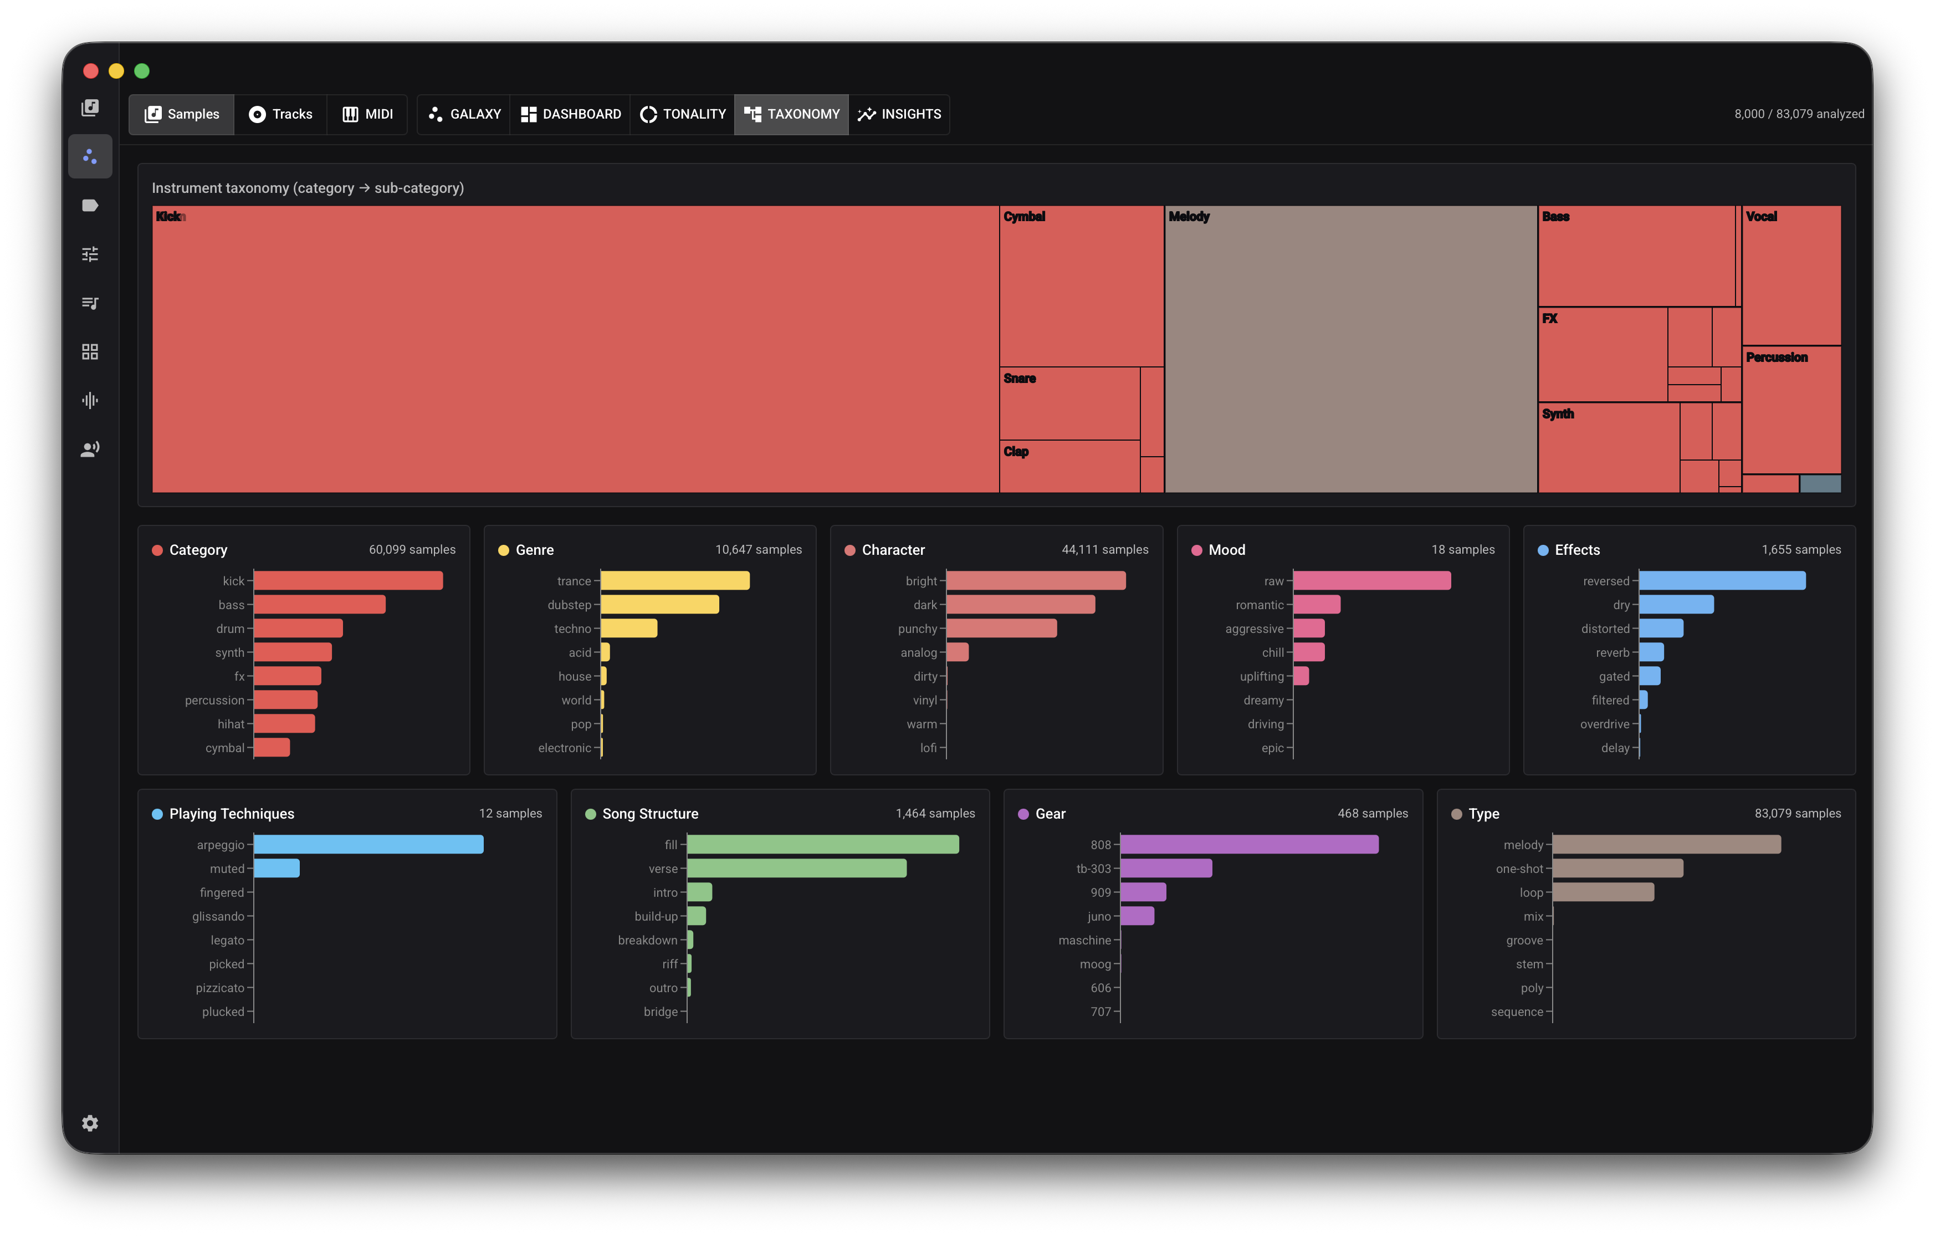Click the FX treemap block
The height and width of the screenshot is (1236, 1935).
[x=1603, y=354]
